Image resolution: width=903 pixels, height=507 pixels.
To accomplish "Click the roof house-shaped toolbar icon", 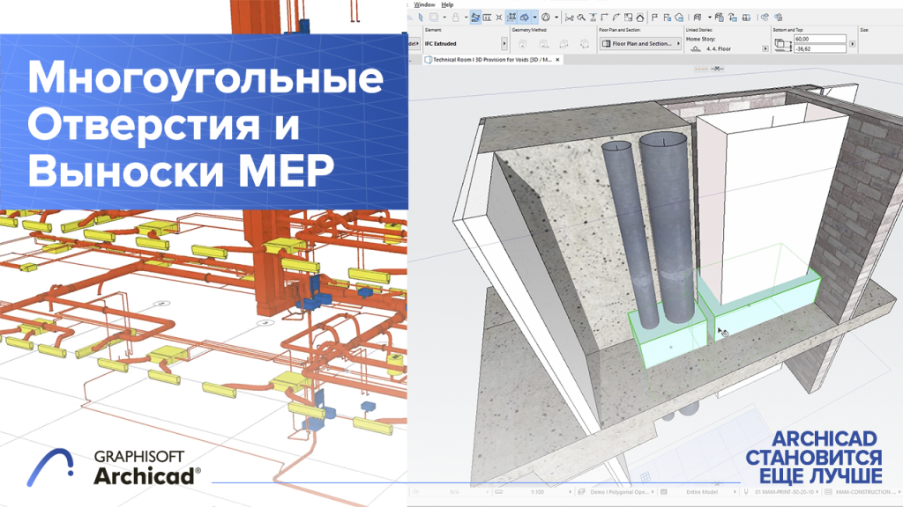I will (640, 18).
